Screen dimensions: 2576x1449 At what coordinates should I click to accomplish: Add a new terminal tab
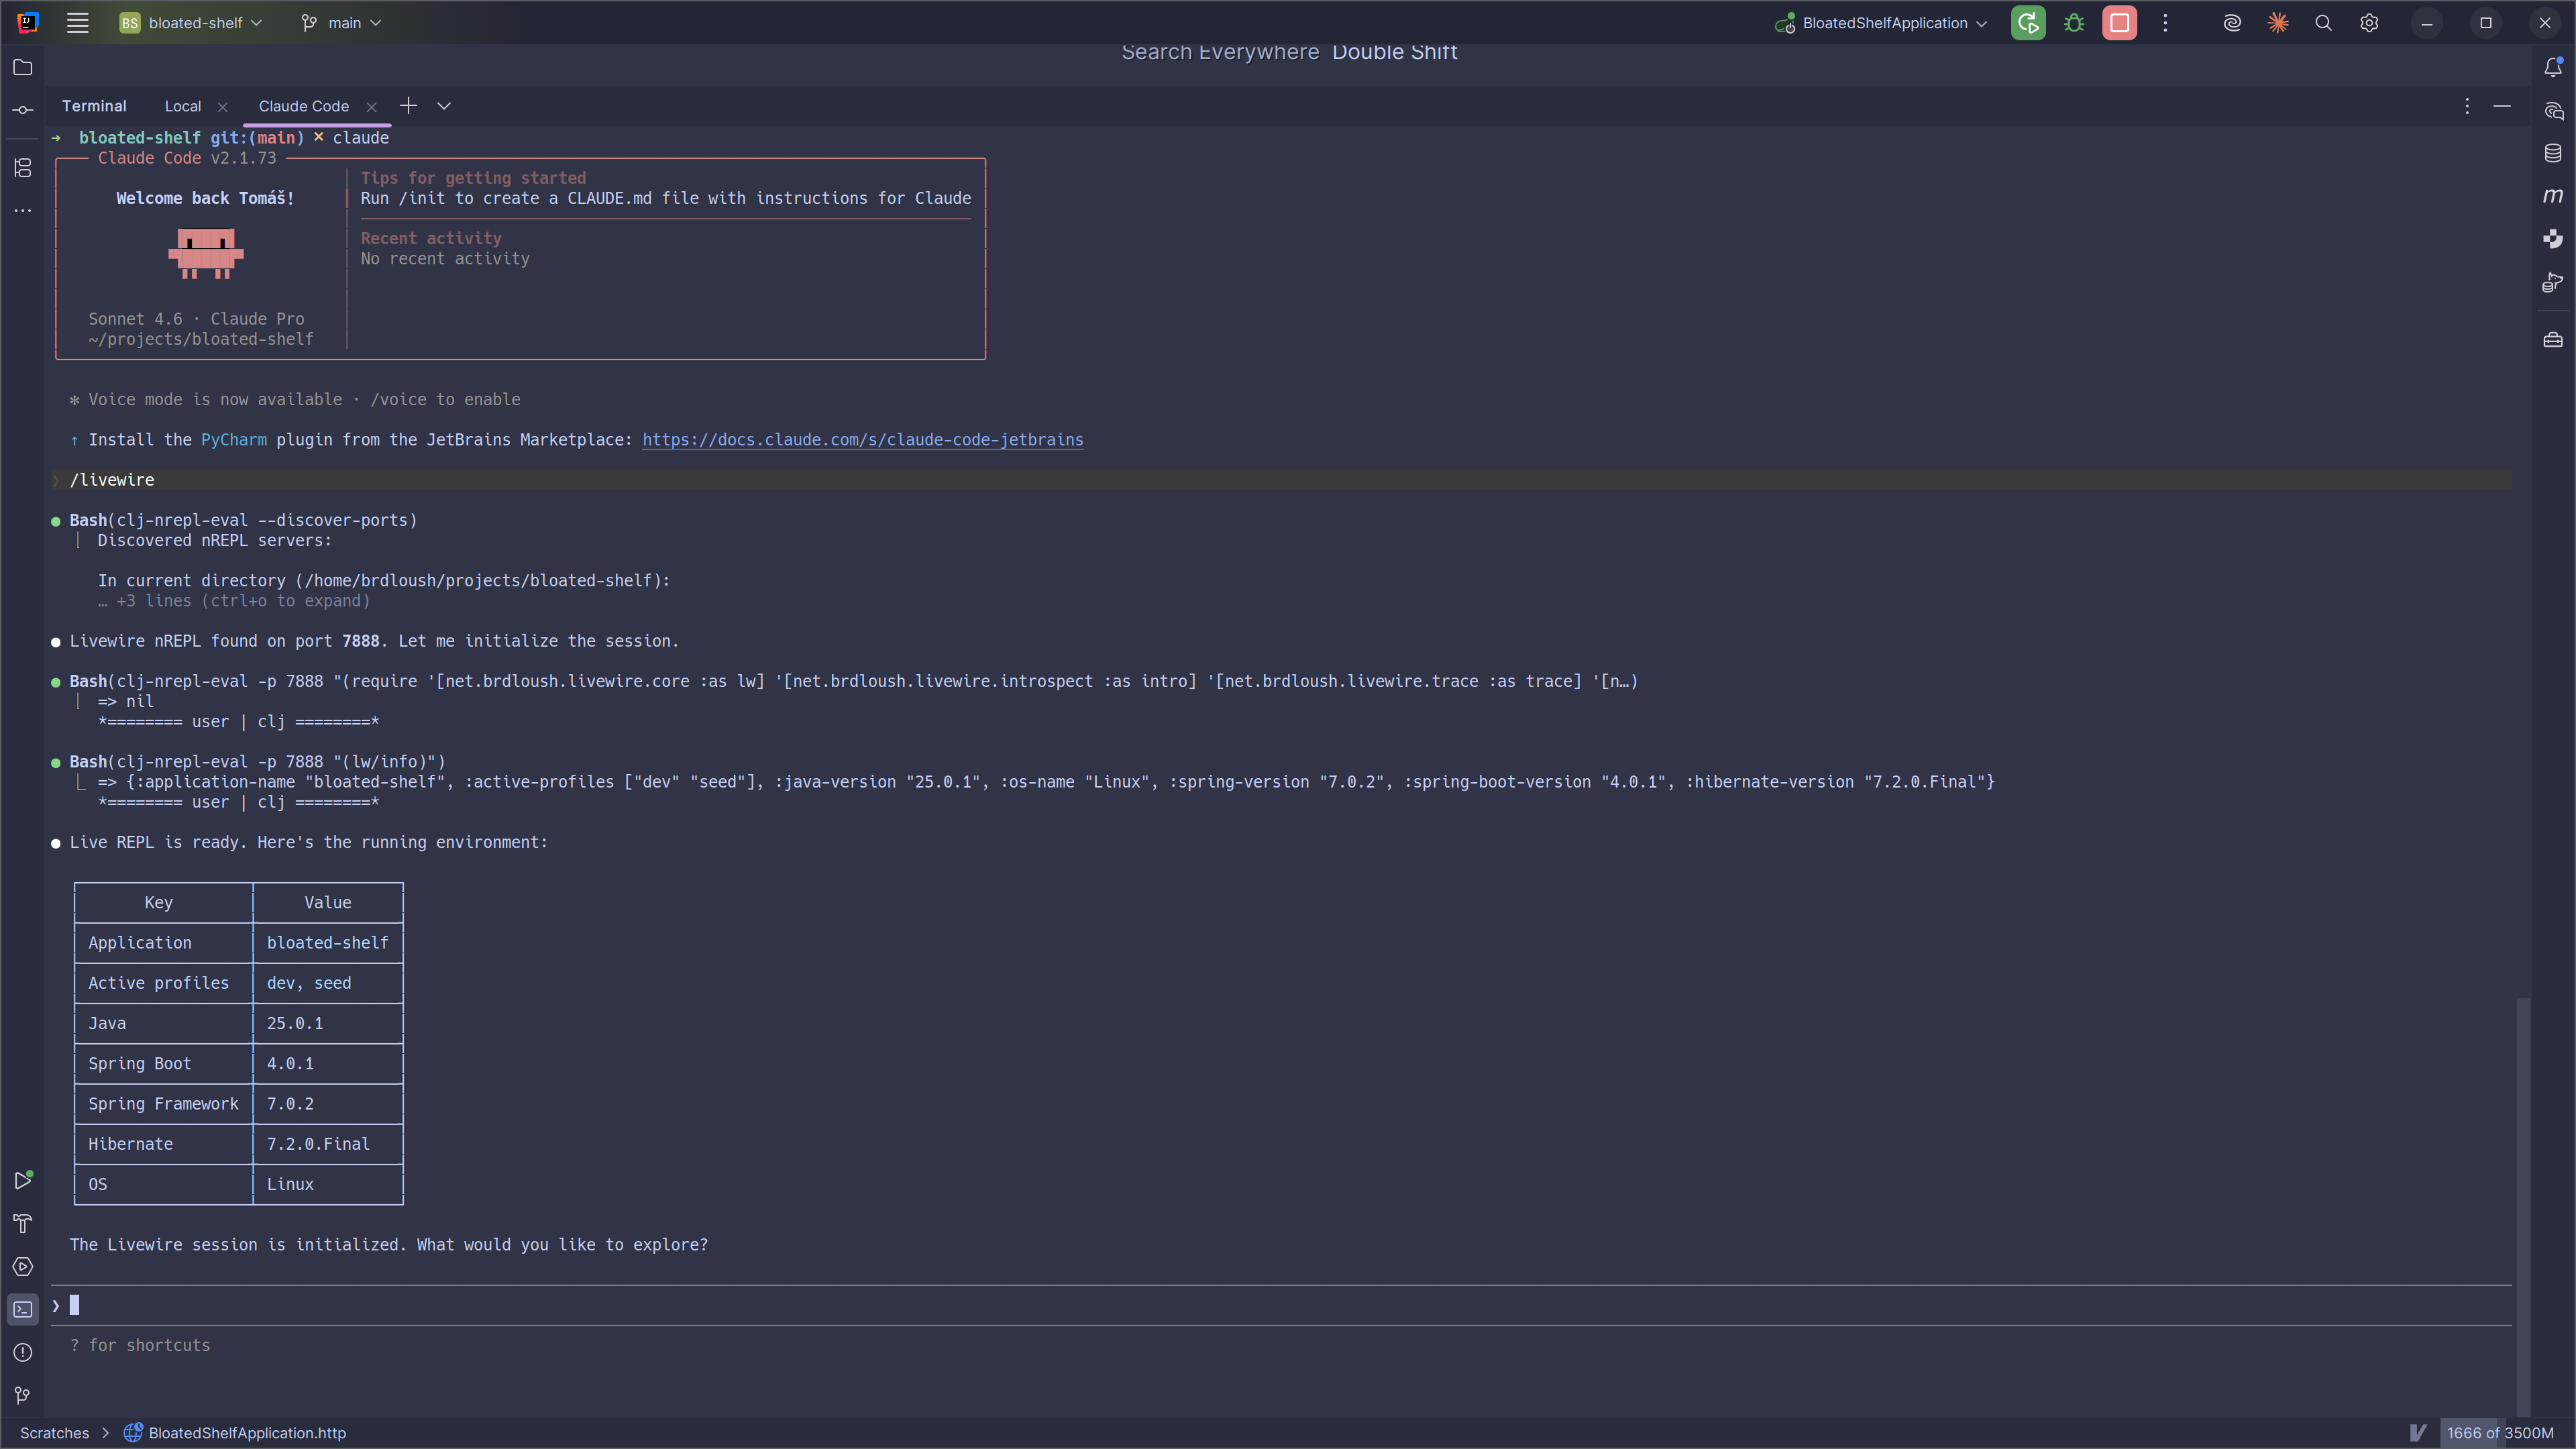coord(408,106)
